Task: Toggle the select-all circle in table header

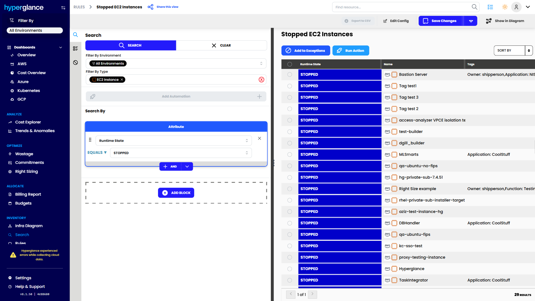Action: [290, 64]
